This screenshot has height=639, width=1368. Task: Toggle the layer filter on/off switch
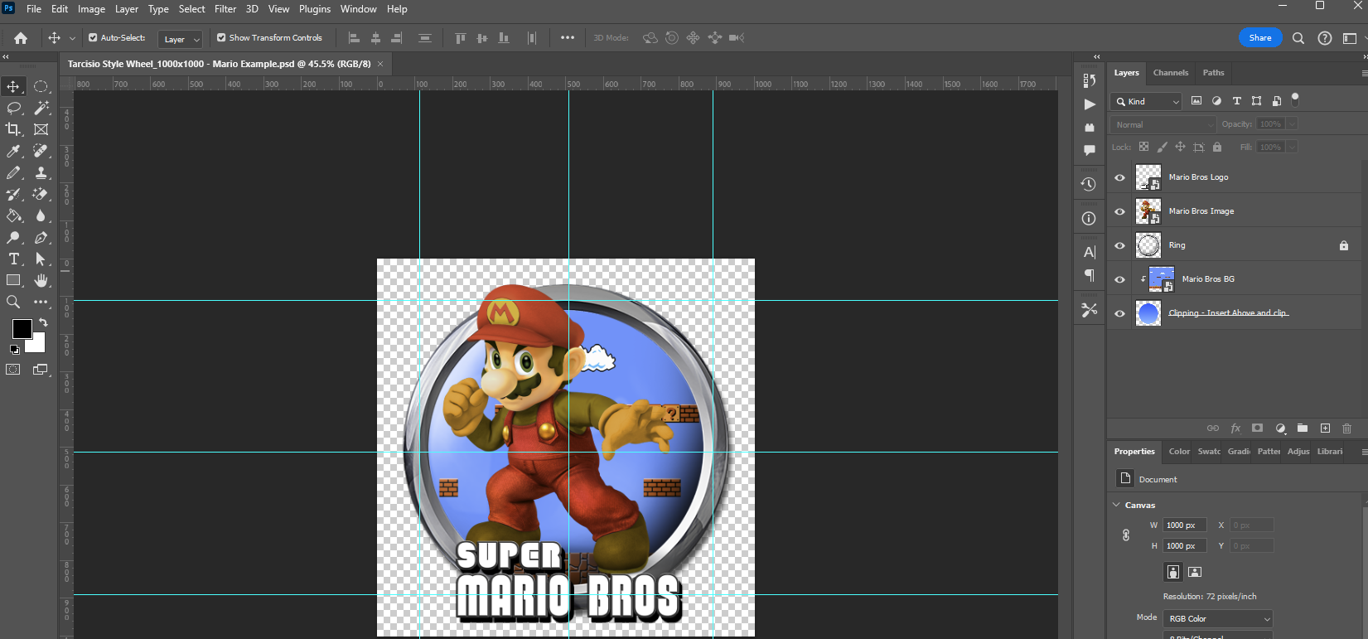pyautogui.click(x=1295, y=99)
